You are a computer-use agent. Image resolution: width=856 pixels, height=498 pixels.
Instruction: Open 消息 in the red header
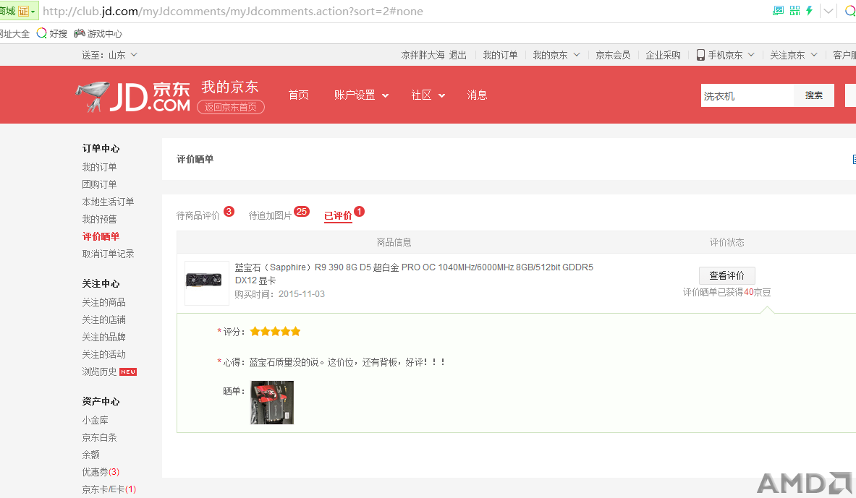(477, 95)
